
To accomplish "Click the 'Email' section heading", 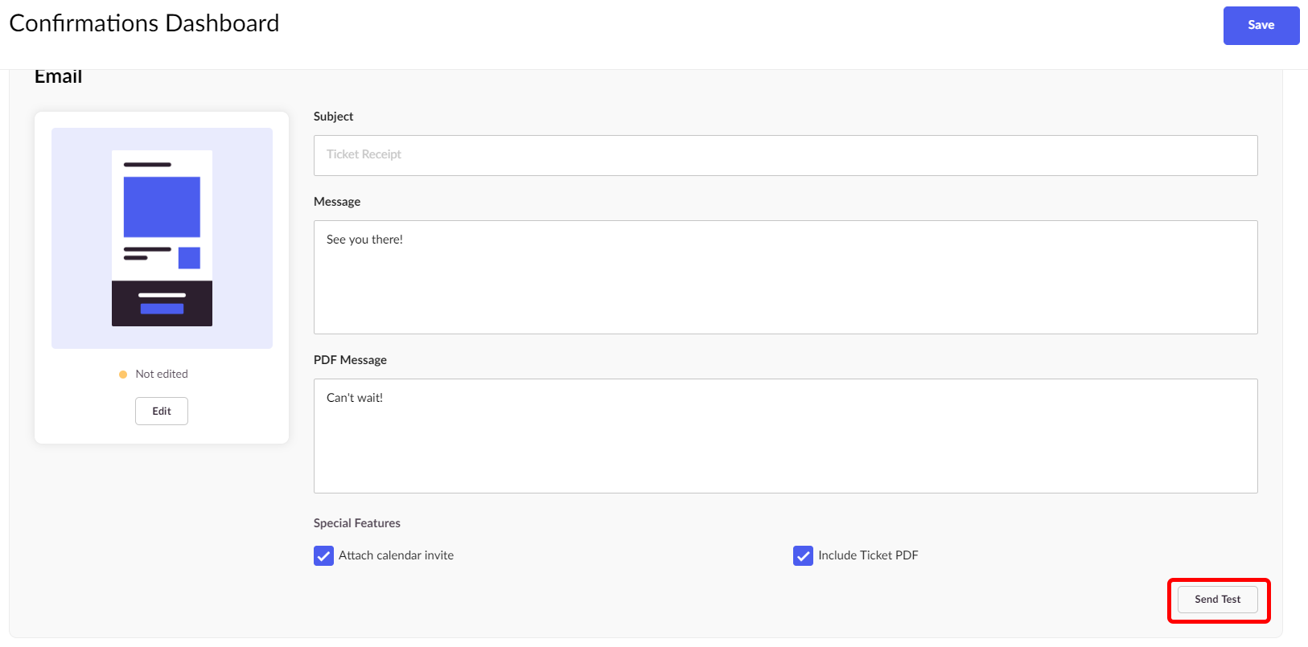I will click(58, 77).
